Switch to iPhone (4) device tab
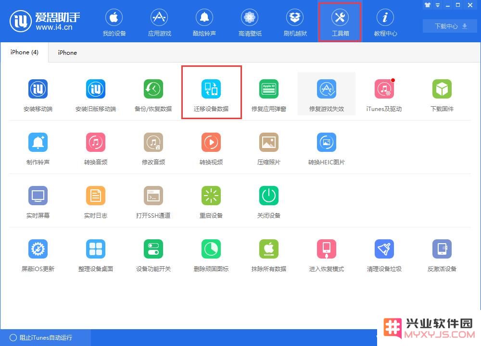481x346 pixels. [24, 52]
